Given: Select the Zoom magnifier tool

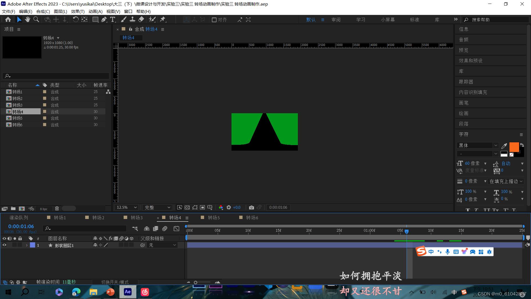Looking at the screenshot, I should coord(36,20).
